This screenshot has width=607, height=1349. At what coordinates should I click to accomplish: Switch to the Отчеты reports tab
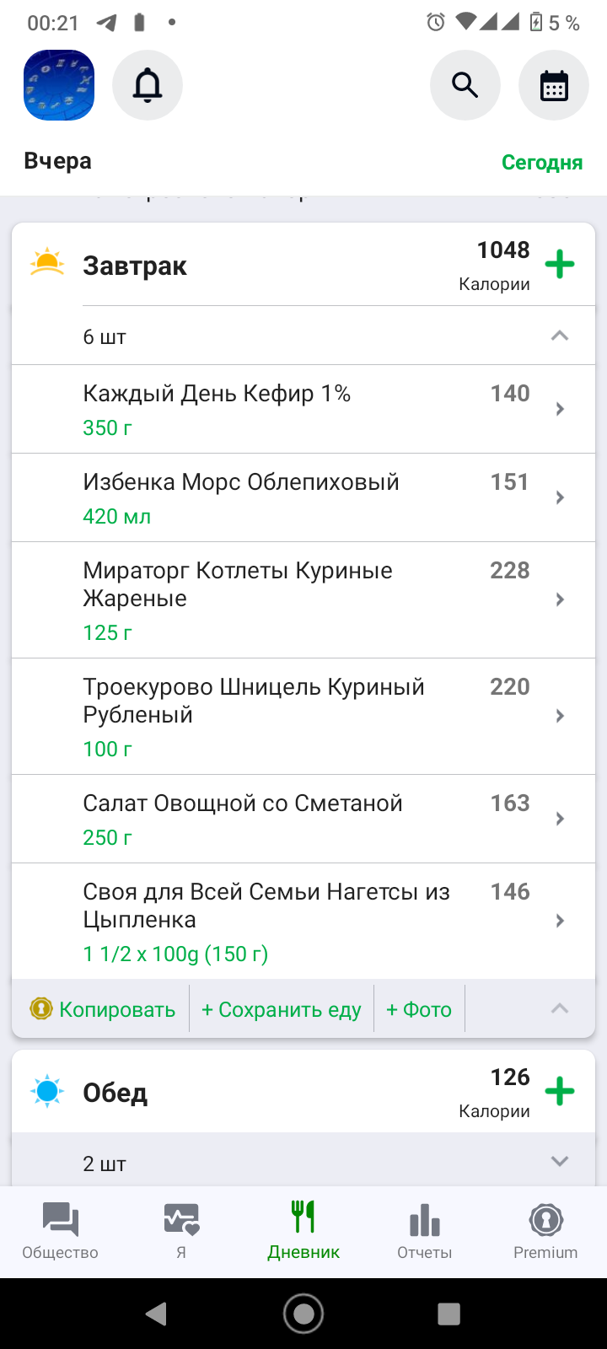(425, 1231)
